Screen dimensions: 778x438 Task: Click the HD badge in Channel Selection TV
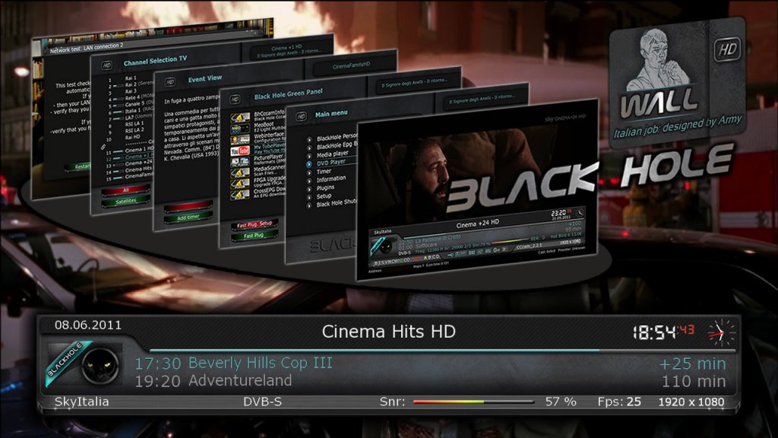pos(106,65)
